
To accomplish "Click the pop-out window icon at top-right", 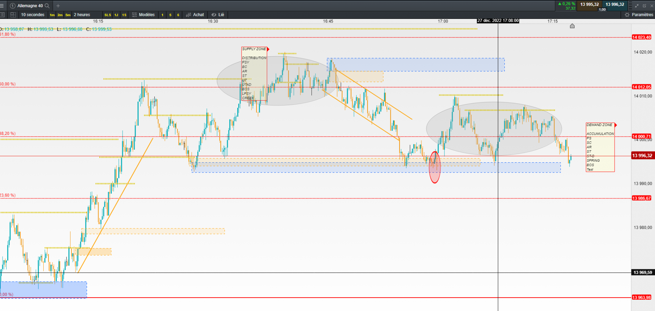I will pos(644,6).
